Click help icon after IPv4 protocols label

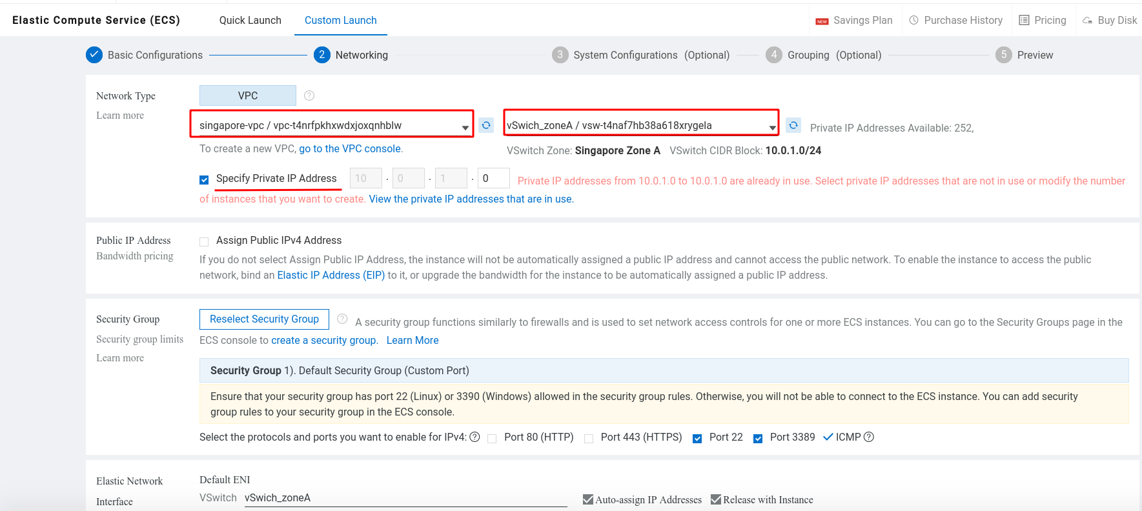[474, 437]
